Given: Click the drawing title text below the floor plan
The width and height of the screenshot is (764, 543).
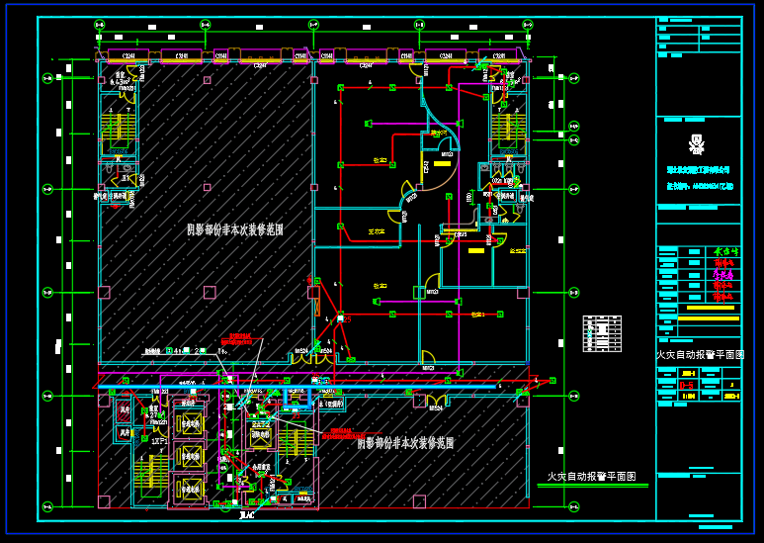Looking at the screenshot, I should 591,477.
